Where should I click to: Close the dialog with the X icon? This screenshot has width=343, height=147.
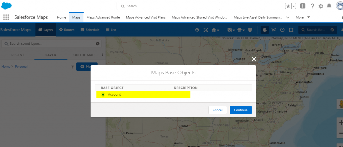point(254,59)
